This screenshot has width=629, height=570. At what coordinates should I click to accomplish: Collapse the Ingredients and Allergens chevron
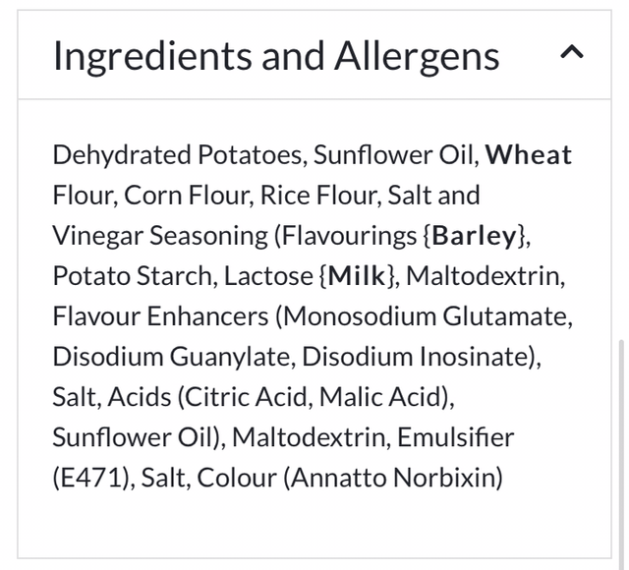click(572, 54)
